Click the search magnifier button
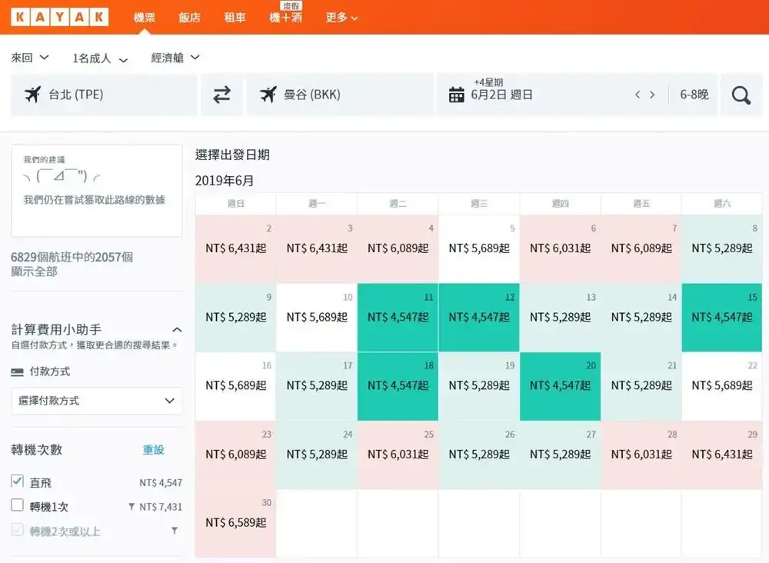Viewport: 769px width, 563px height. (x=741, y=95)
